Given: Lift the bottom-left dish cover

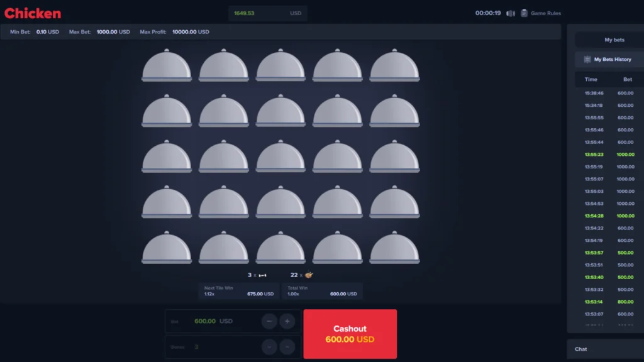Looking at the screenshot, I should (167, 248).
